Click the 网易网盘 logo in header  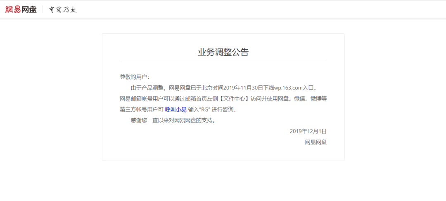[21, 9]
